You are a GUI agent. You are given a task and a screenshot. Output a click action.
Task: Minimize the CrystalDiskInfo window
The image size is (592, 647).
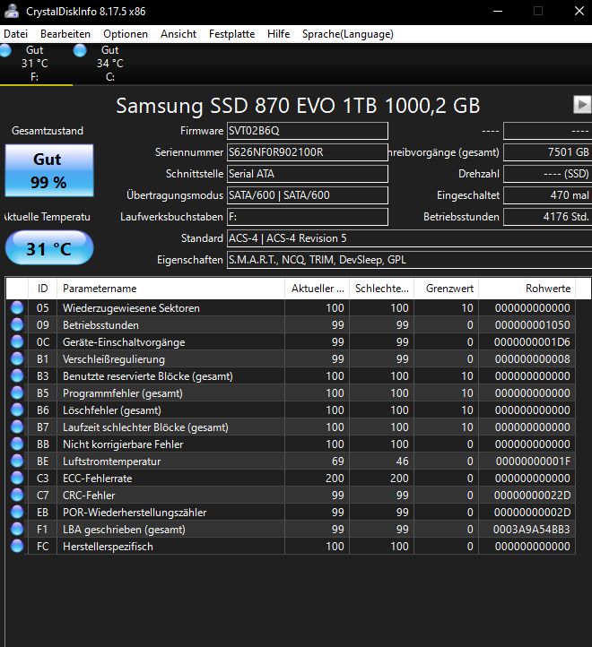pyautogui.click(x=498, y=11)
